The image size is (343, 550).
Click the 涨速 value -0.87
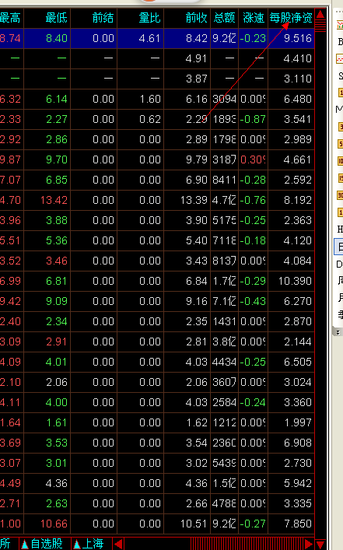click(253, 119)
